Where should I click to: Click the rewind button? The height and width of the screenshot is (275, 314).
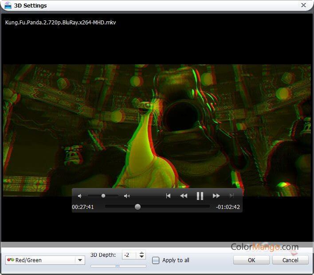183,196
